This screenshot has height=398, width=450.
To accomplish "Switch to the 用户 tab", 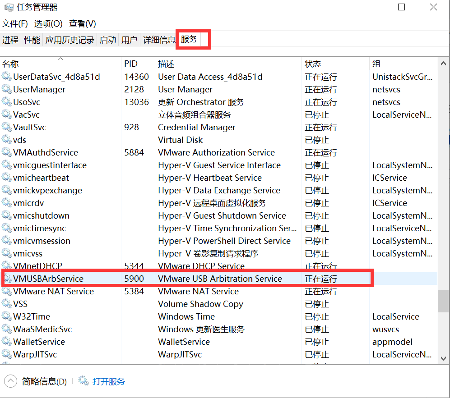I will click(130, 40).
